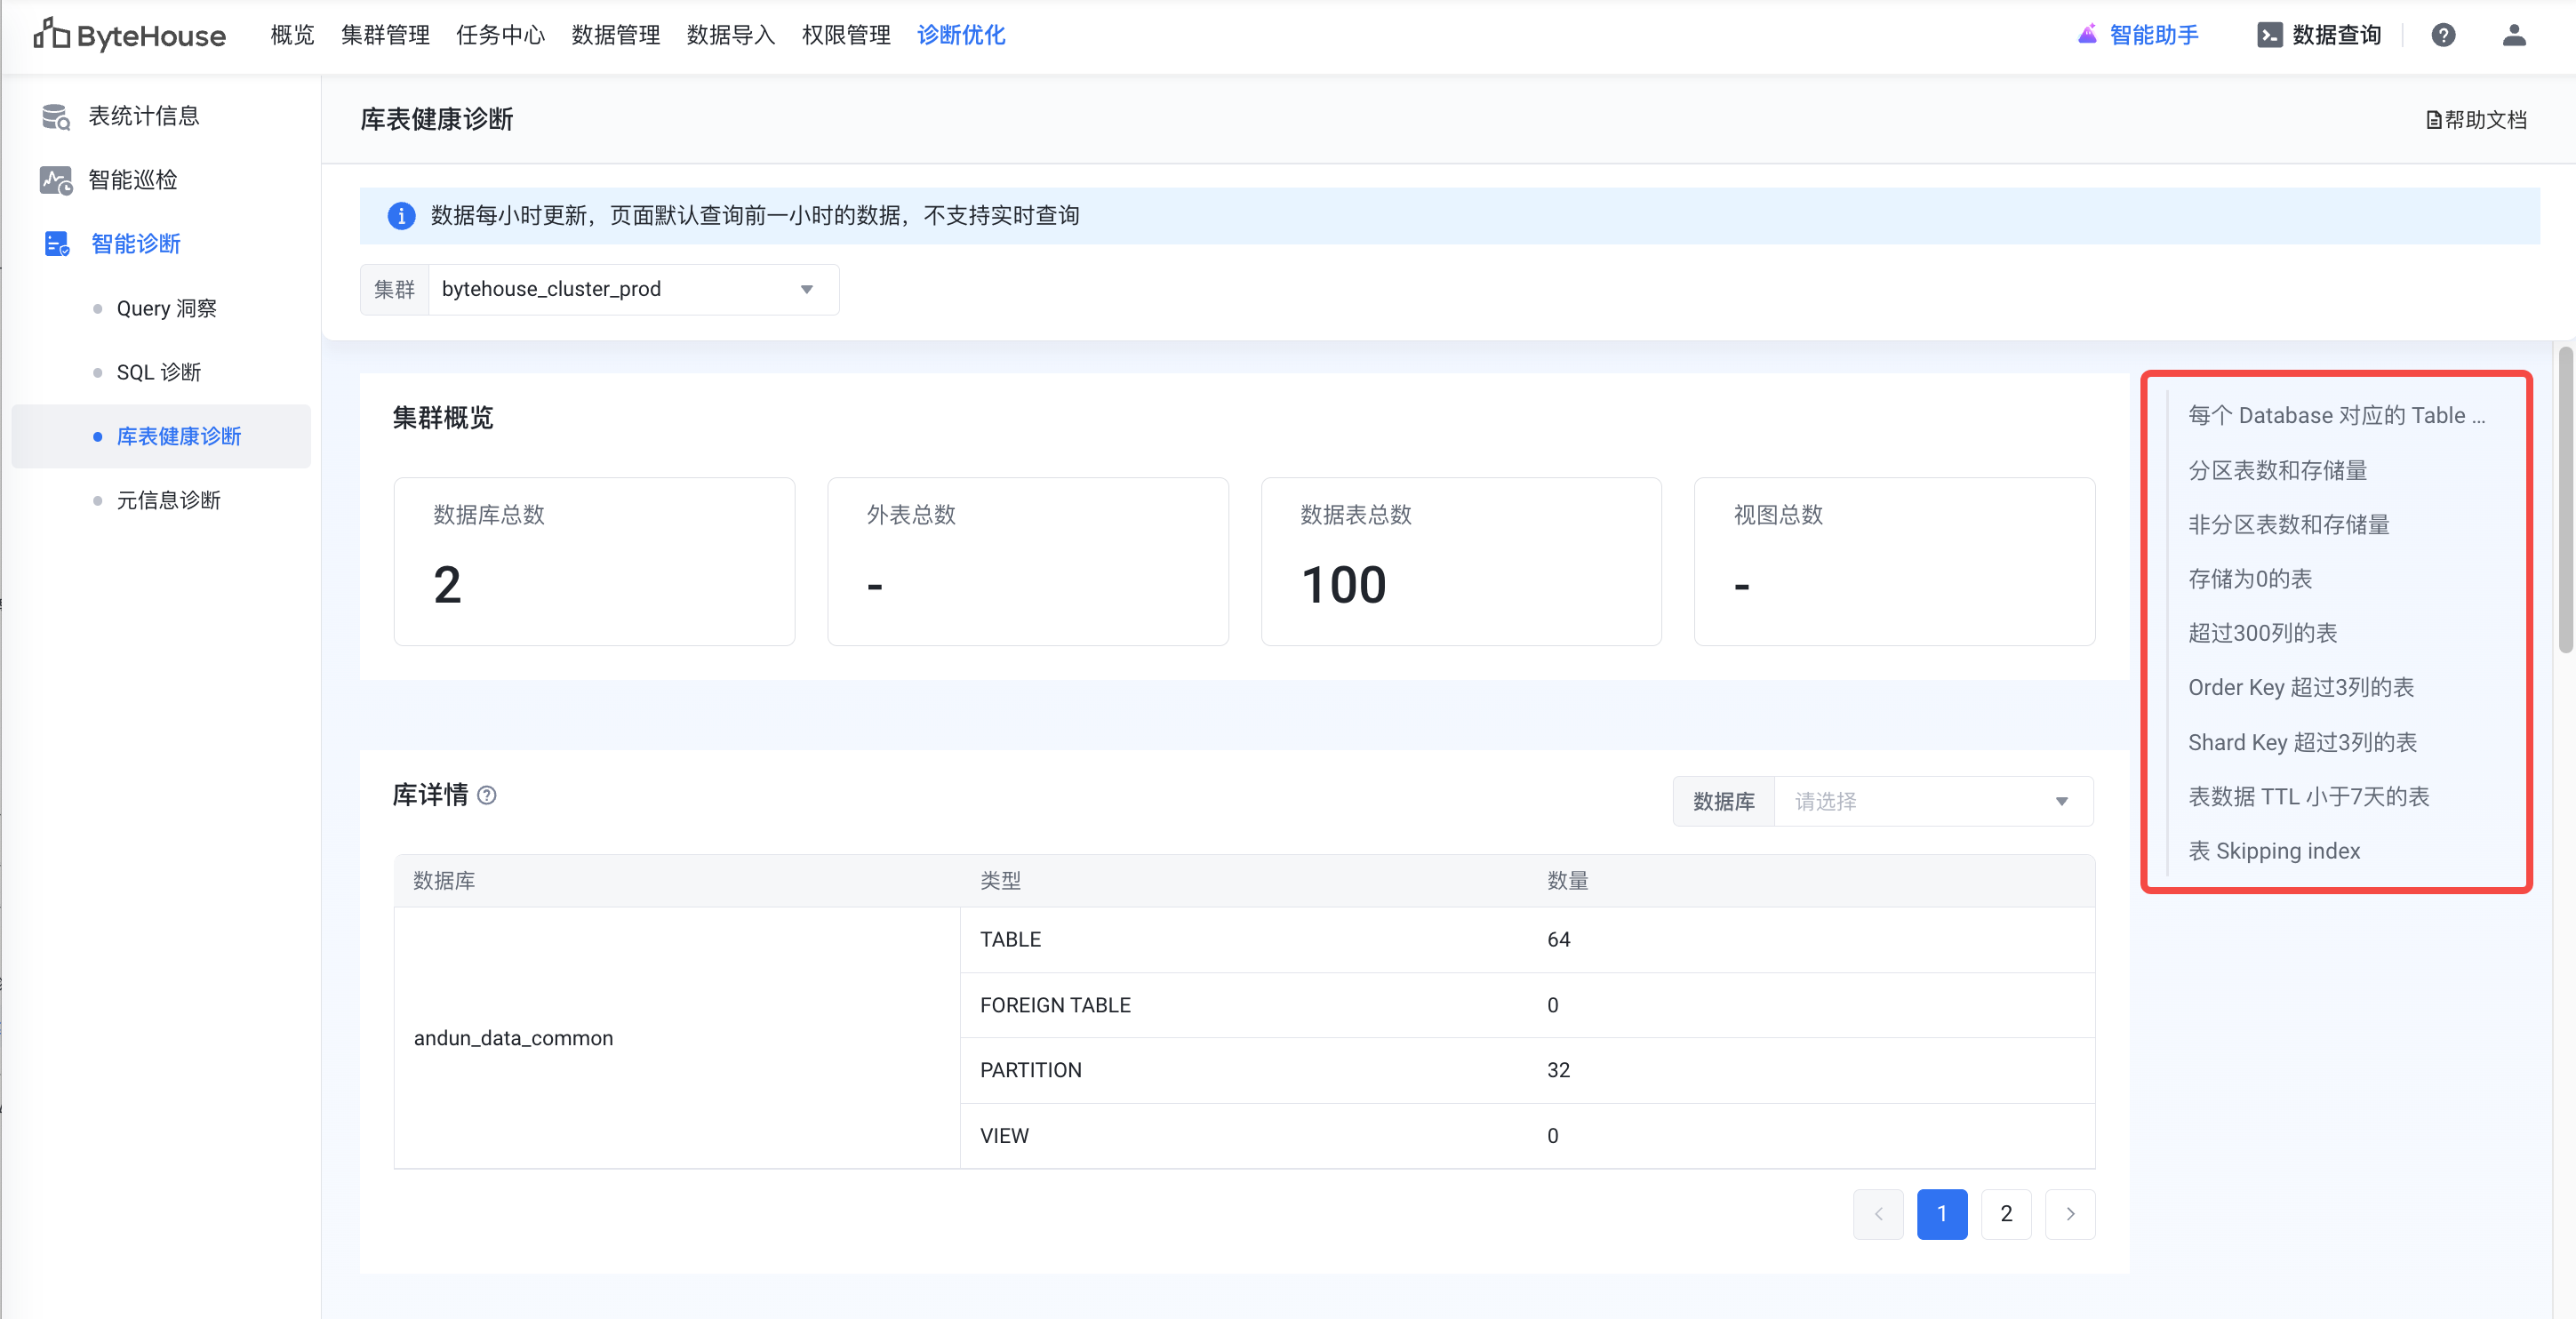Open the 帮助文档 link
The height and width of the screenshot is (1319, 2576).
point(2476,120)
